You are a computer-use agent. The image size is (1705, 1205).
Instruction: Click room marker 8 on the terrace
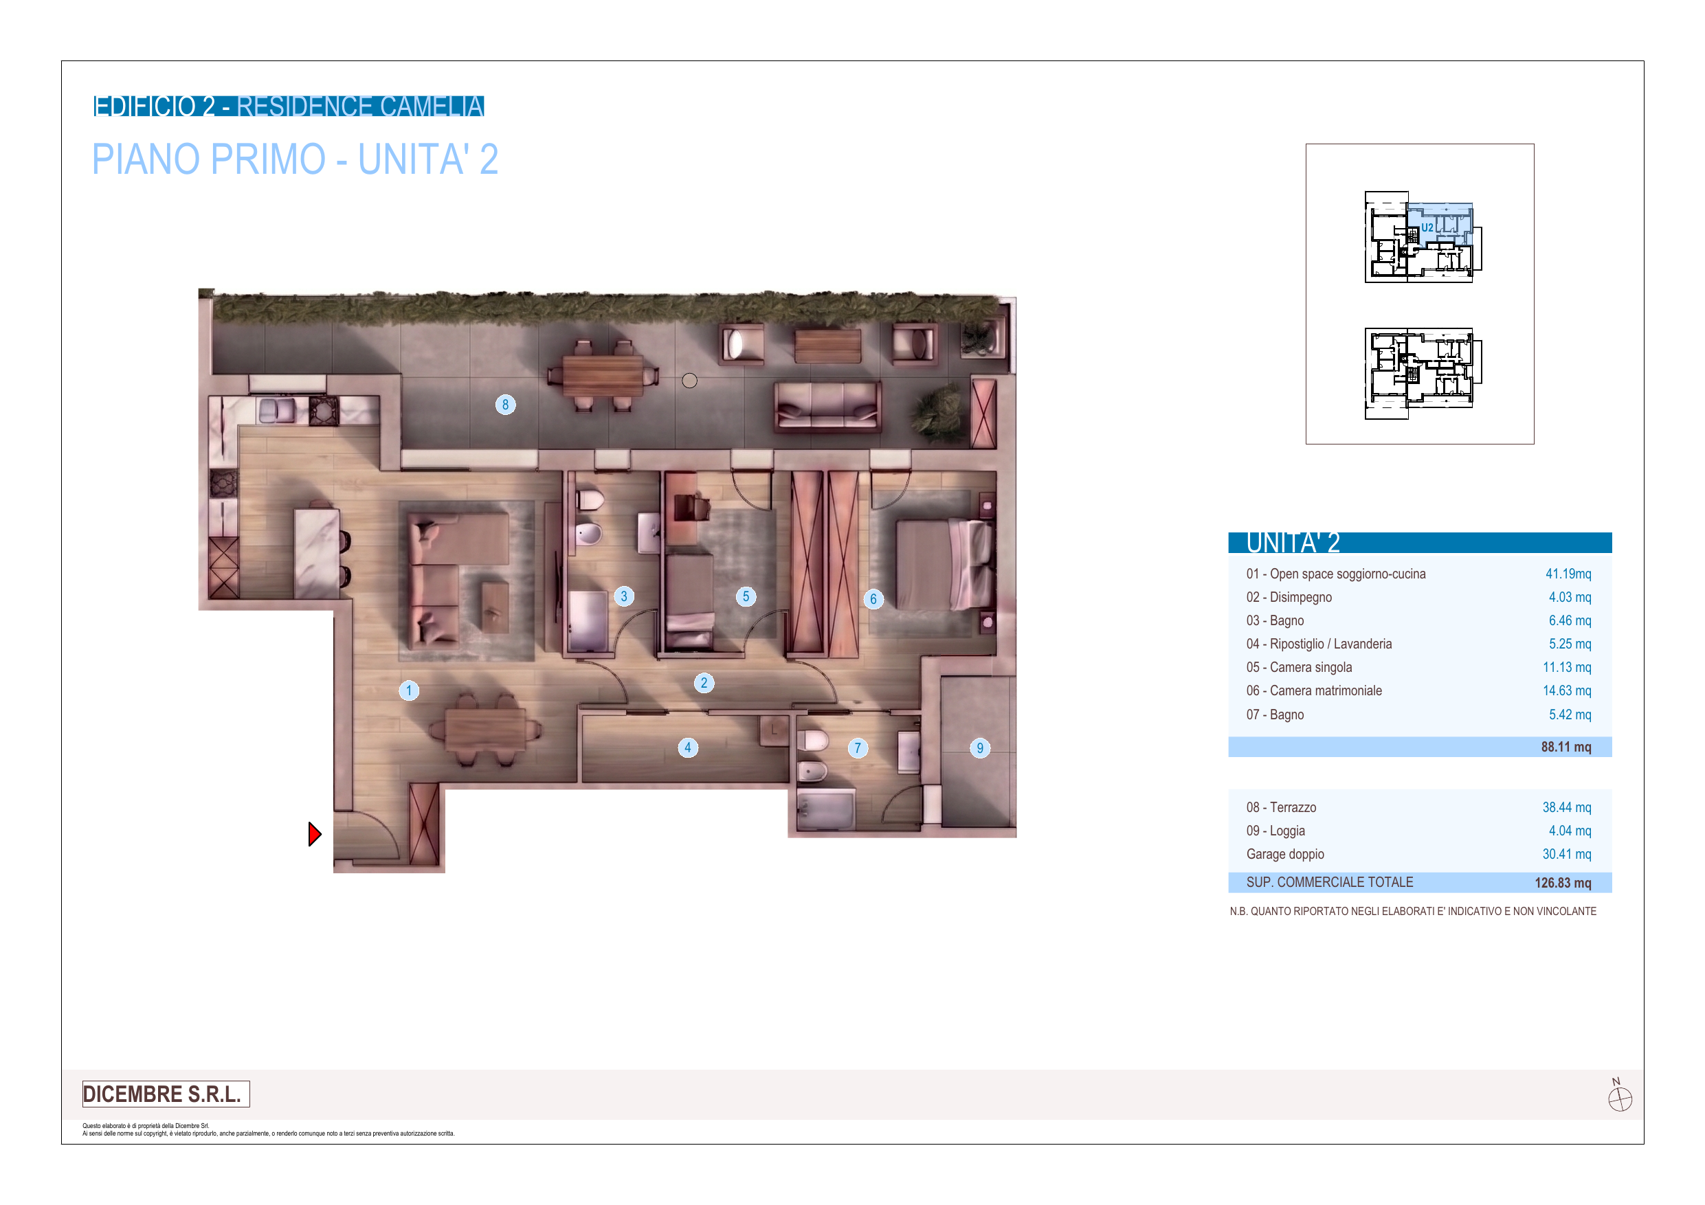pyautogui.click(x=506, y=405)
